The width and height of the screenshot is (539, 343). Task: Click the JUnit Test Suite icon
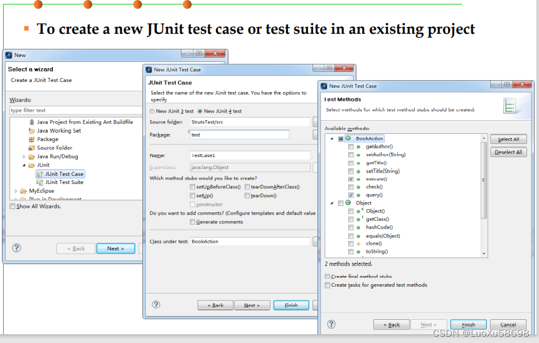40,182
